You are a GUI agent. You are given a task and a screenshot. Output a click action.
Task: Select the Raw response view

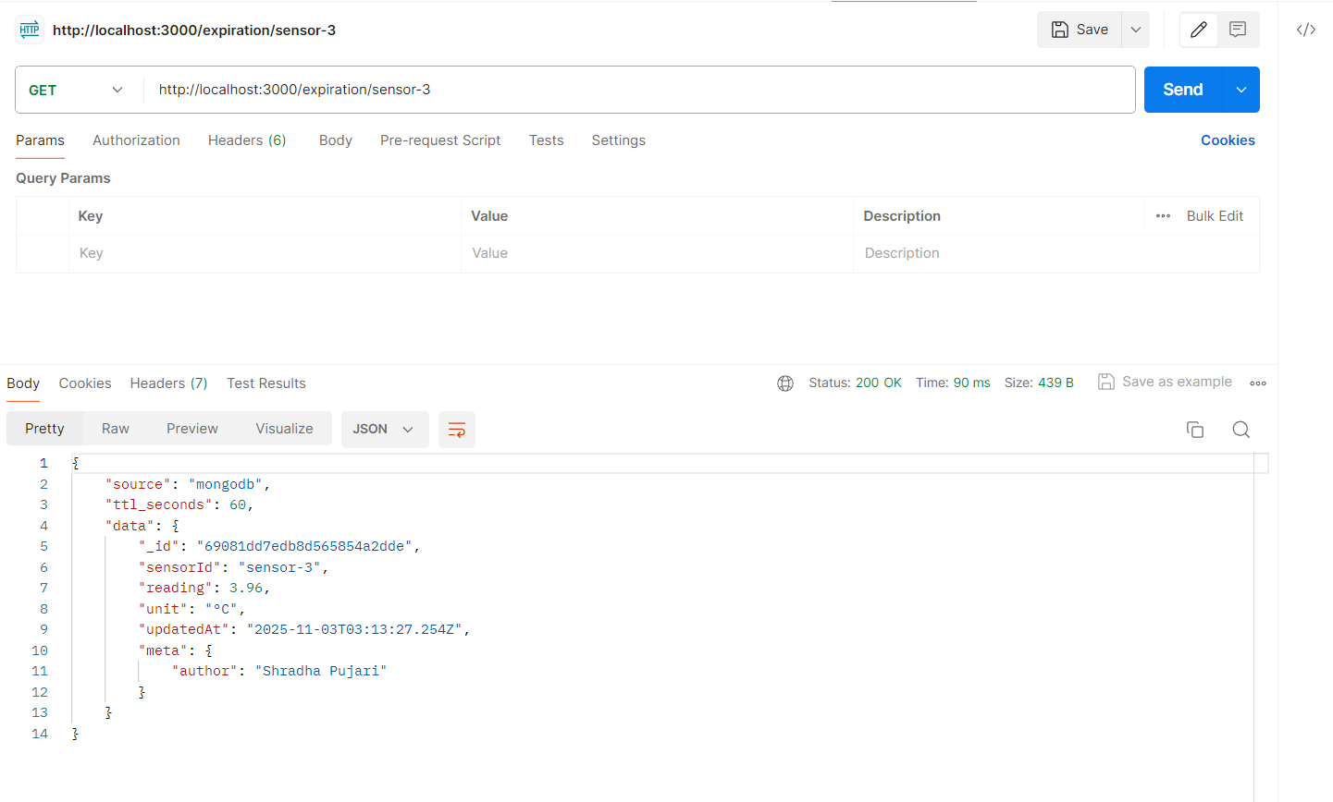(116, 429)
